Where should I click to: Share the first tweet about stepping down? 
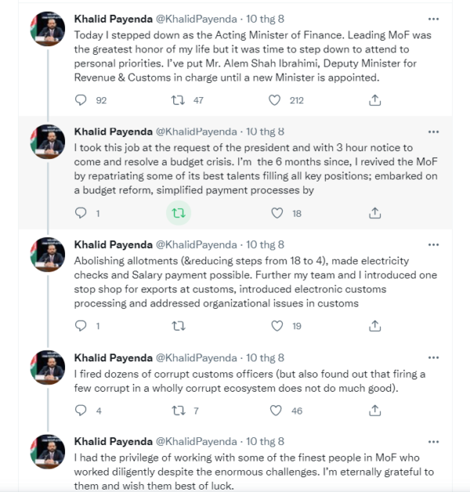click(374, 100)
